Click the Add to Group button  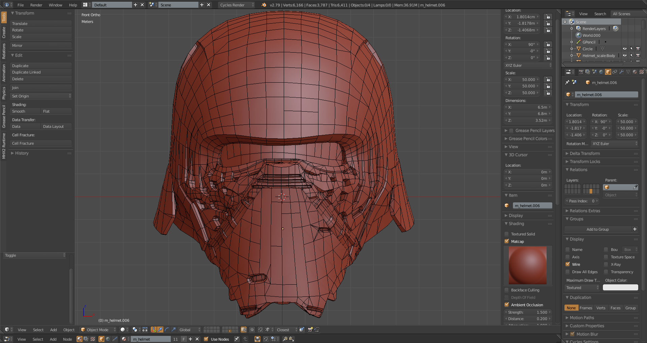pos(598,229)
